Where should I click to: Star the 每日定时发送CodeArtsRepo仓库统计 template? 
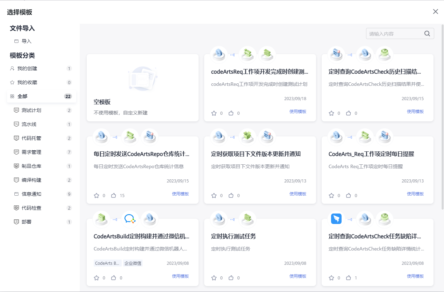point(96,195)
